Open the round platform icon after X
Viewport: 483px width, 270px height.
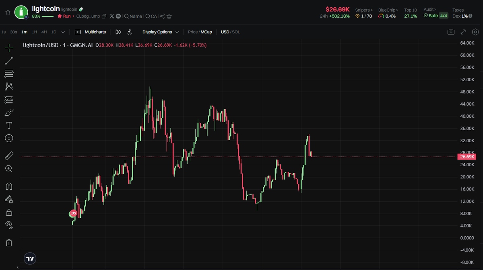click(x=118, y=16)
